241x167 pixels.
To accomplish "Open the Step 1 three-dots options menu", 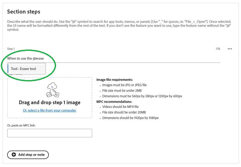I will coord(230,49).
